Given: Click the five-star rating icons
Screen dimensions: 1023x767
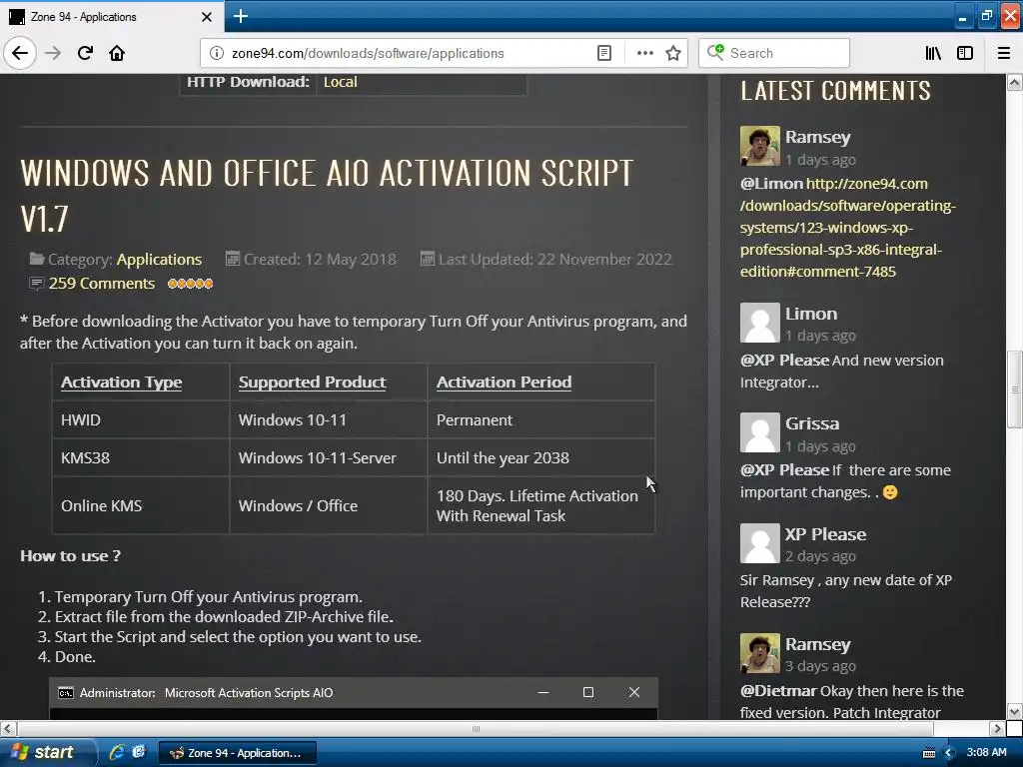Looking at the screenshot, I should tap(190, 283).
